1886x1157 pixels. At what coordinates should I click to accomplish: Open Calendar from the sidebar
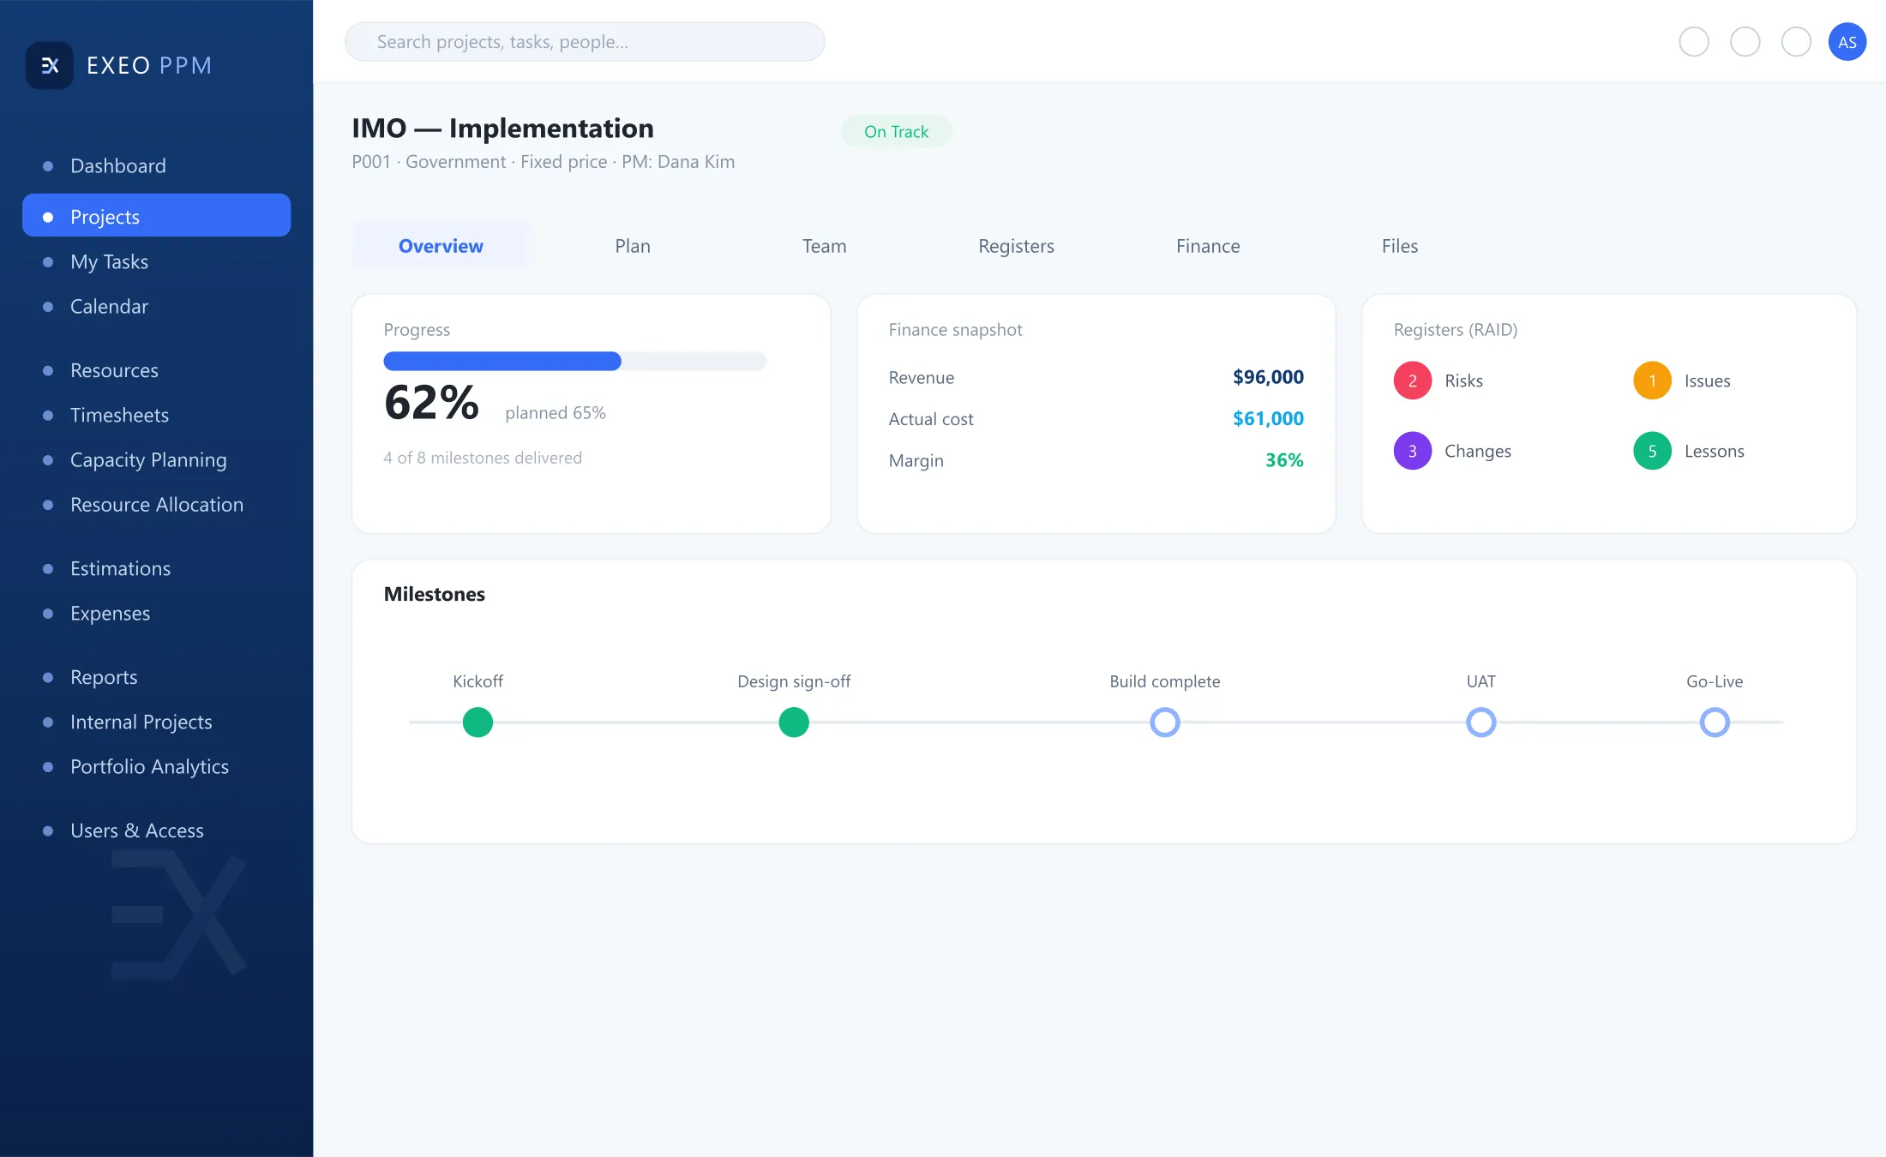(x=156, y=306)
